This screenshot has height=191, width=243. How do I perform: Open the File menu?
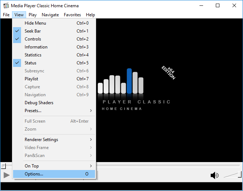pyautogui.click(x=6, y=15)
